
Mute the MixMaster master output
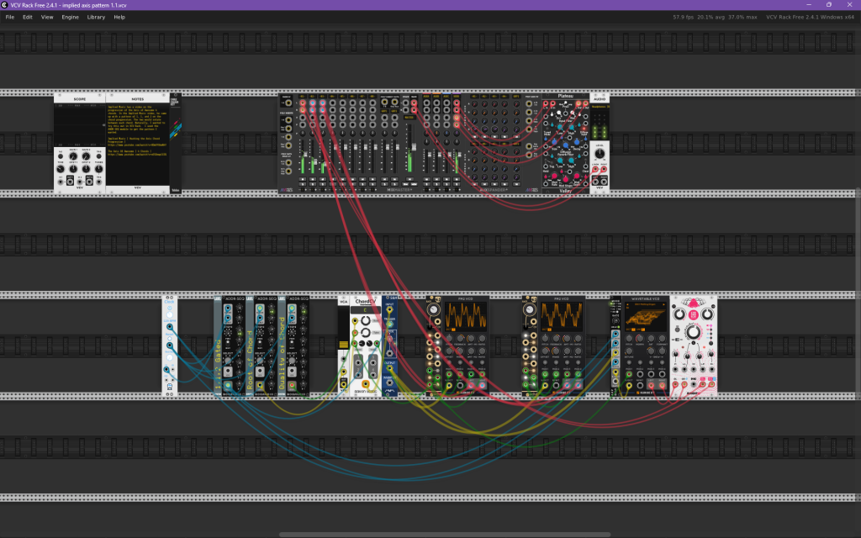[x=409, y=179]
